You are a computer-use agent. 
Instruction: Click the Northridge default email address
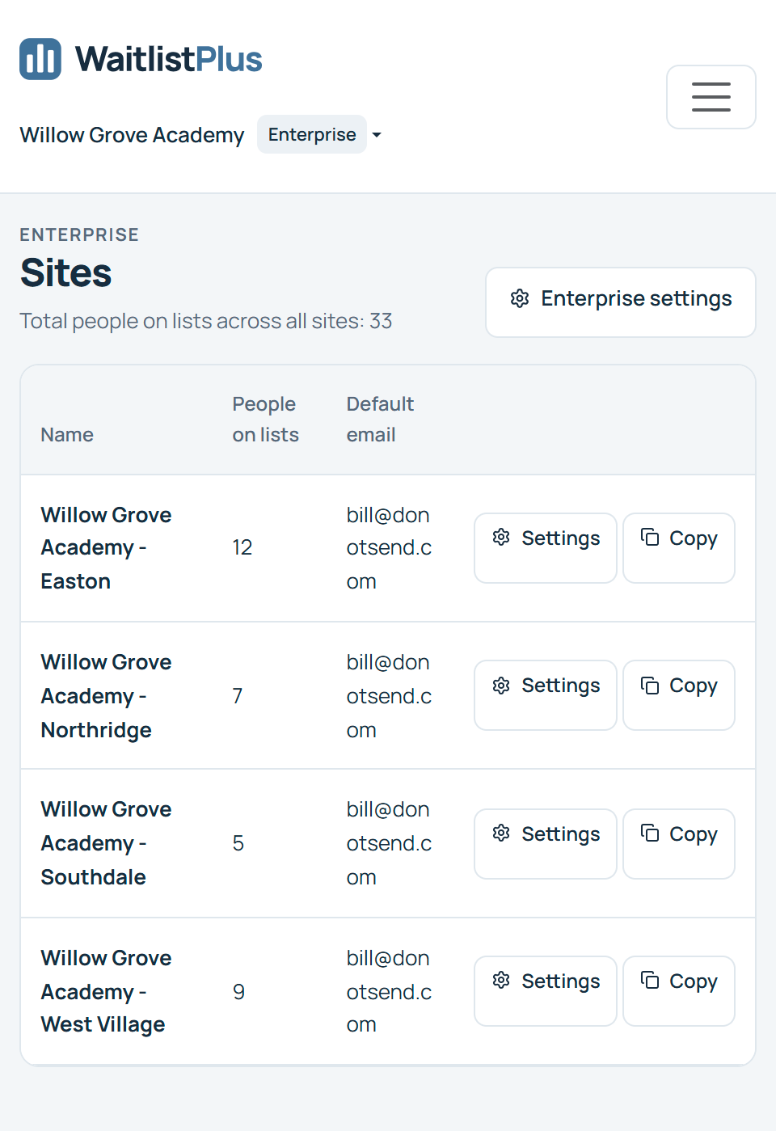pos(389,696)
